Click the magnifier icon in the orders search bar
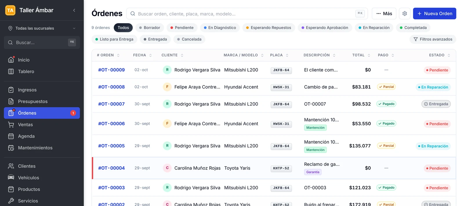The height and width of the screenshot is (206, 464). click(133, 14)
